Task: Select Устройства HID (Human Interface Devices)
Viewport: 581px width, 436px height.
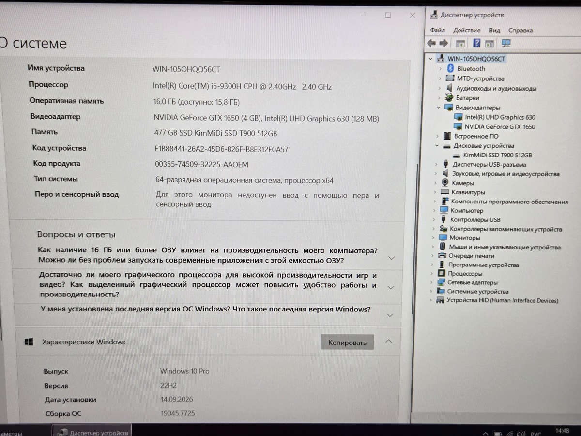Action: 502,300
